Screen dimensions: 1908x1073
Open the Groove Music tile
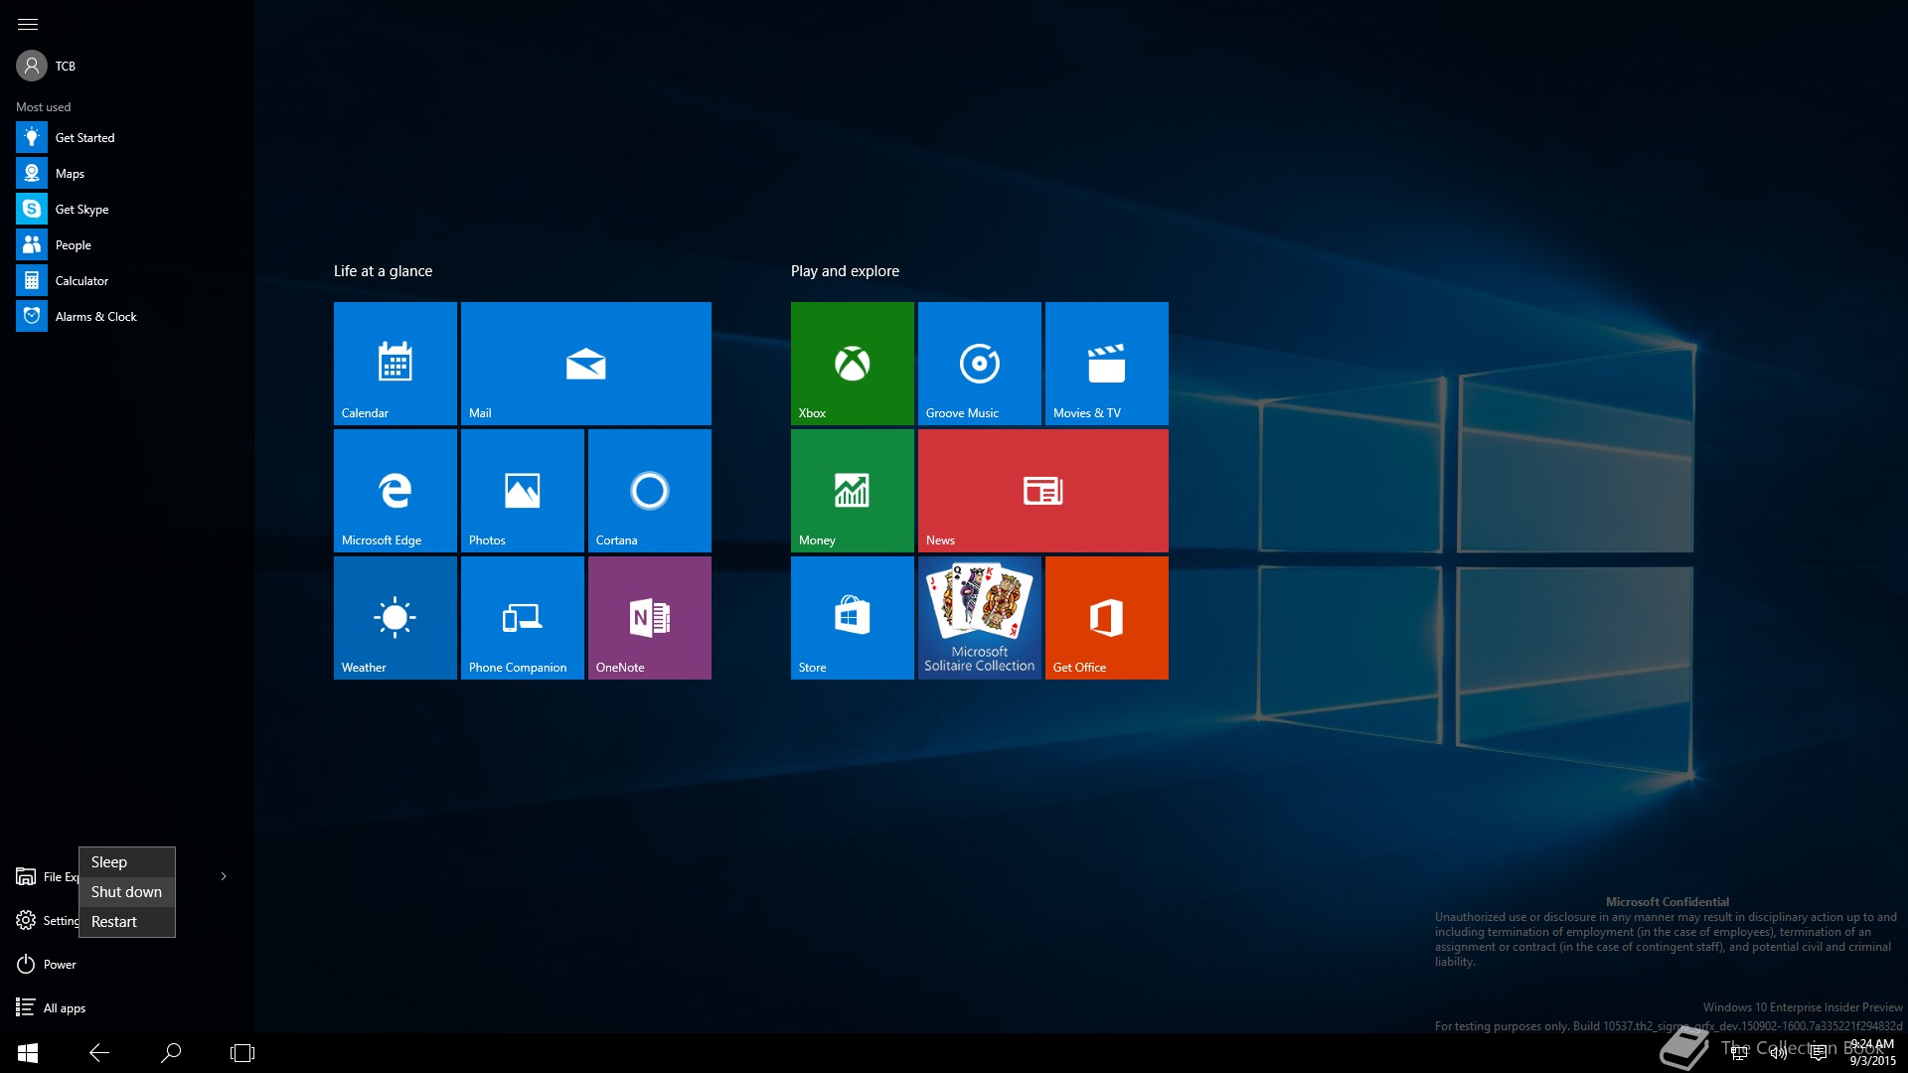(980, 364)
